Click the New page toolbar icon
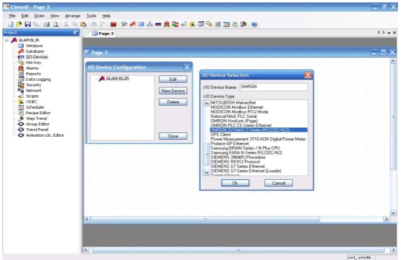The width and height of the screenshot is (401, 260). coord(10,24)
